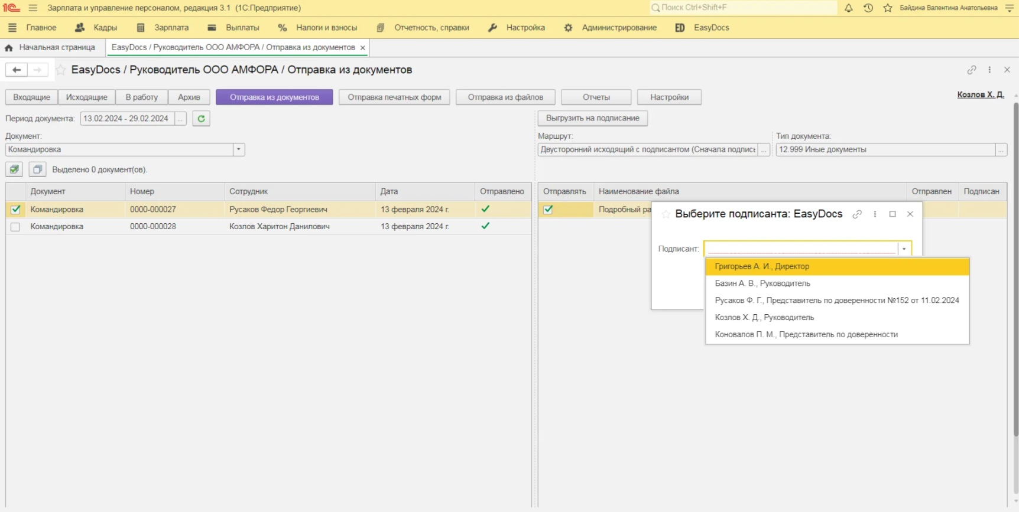Choose Базин А. В., Руководитель as signer
Viewport: 1019px width, 512px height.
click(x=838, y=284)
